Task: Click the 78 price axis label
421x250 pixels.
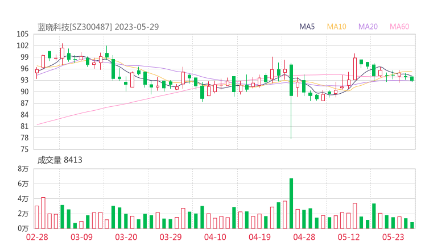Action: [x=24, y=138]
